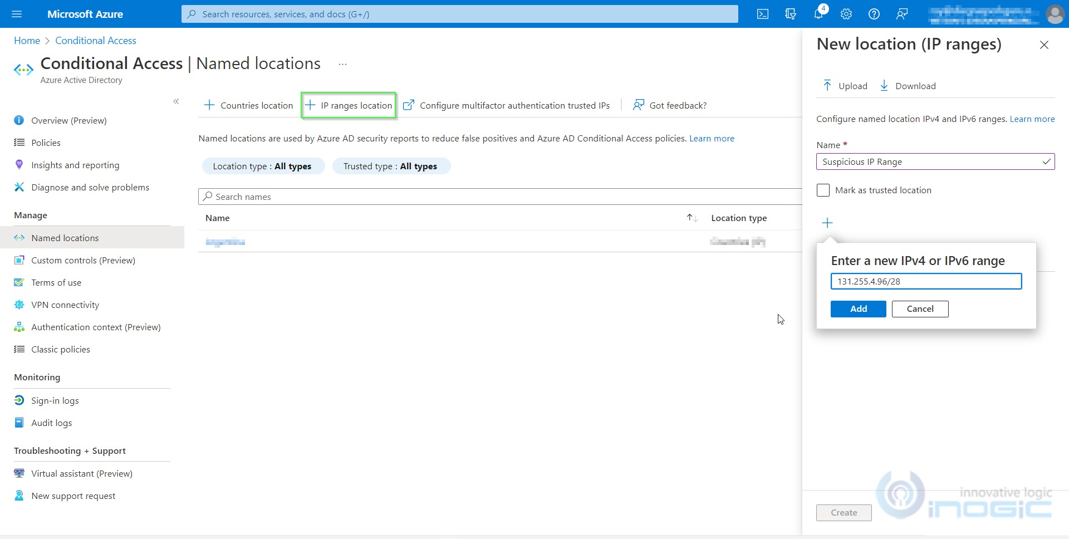
Task: Select Named locations in the sidebar
Action: click(92, 238)
